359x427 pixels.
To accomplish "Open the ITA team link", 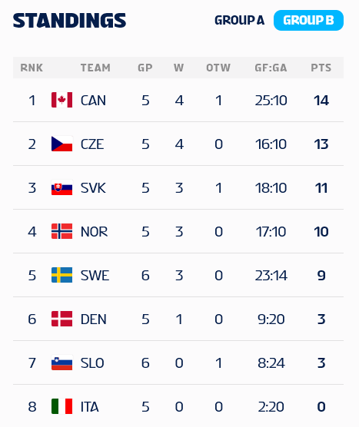I will pos(90,407).
